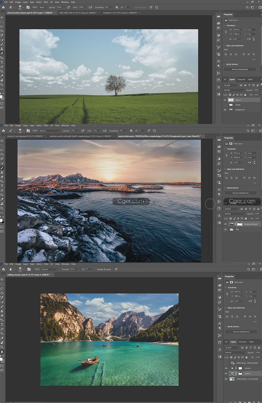Open the Image menu in the middle window
Screen dimensions: 262x403
coord(18,126)
